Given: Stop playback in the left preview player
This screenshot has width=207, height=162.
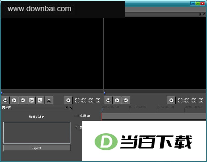Looking at the screenshot, I should 68,100.
